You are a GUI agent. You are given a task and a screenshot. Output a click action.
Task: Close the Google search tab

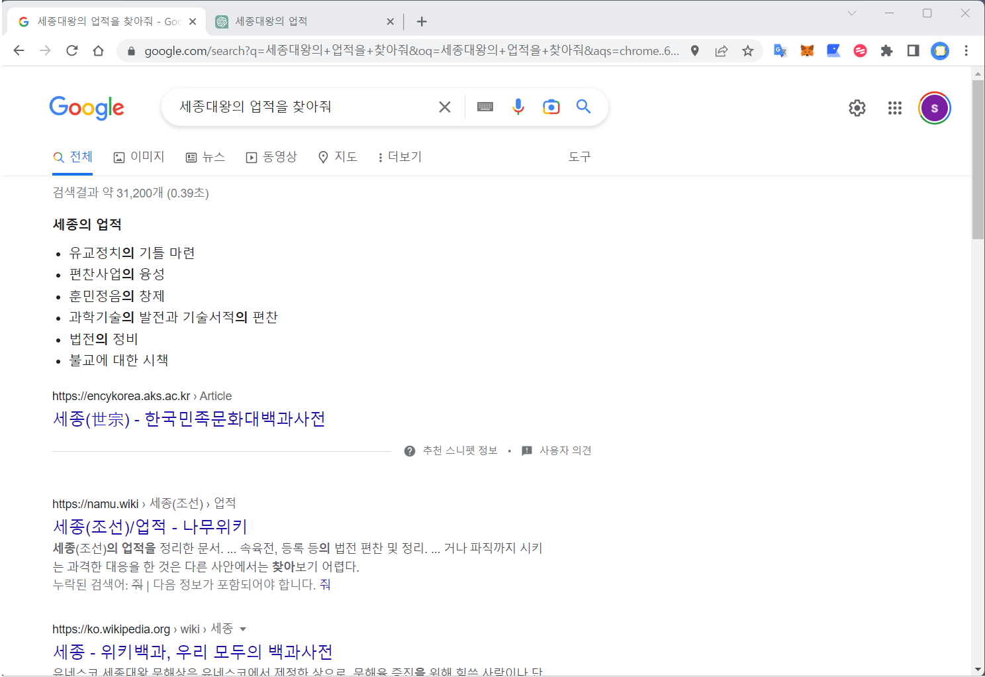point(193,22)
